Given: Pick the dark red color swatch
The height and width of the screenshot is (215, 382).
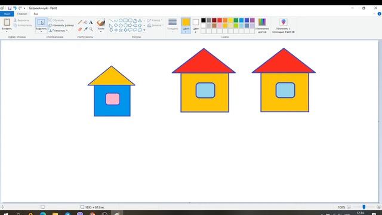Looking at the screenshot, I should pyautogui.click(x=214, y=20).
